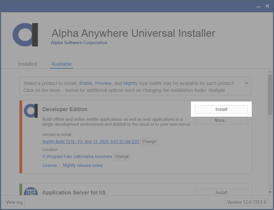
Task: Click the Application Server for IIS heading
Action: [x=74, y=192]
